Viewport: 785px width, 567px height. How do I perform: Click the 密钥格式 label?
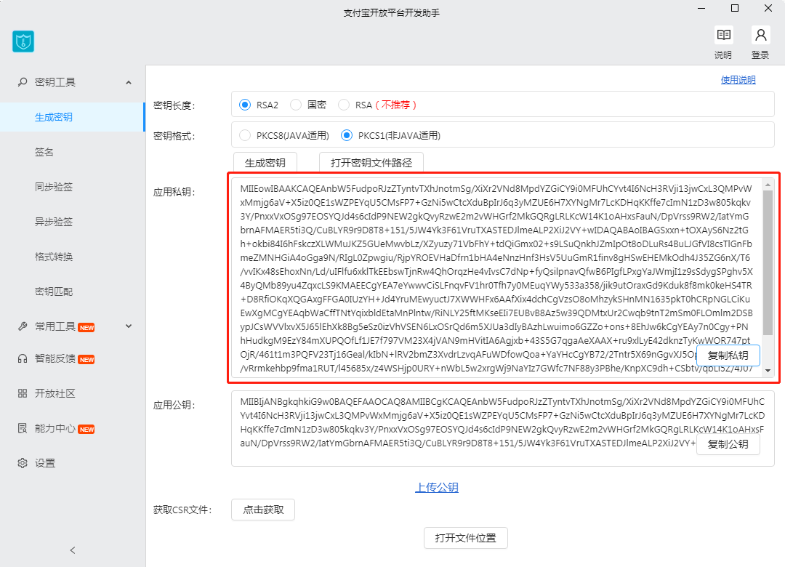174,136
